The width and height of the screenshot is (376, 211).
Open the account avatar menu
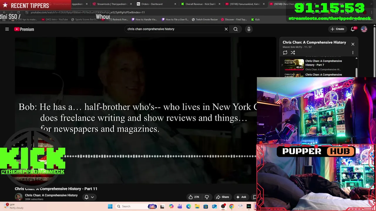364,29
